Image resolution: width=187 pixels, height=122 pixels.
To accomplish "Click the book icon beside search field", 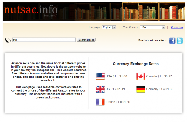I will click(7, 40).
